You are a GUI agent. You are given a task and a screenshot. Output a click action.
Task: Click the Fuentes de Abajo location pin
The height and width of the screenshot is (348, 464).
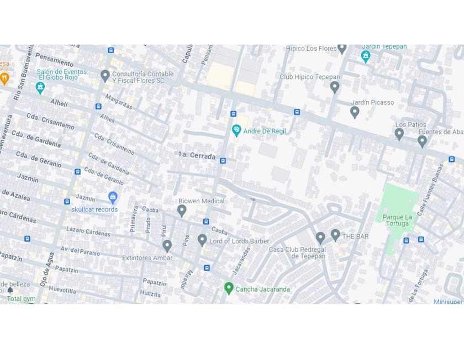point(422,142)
